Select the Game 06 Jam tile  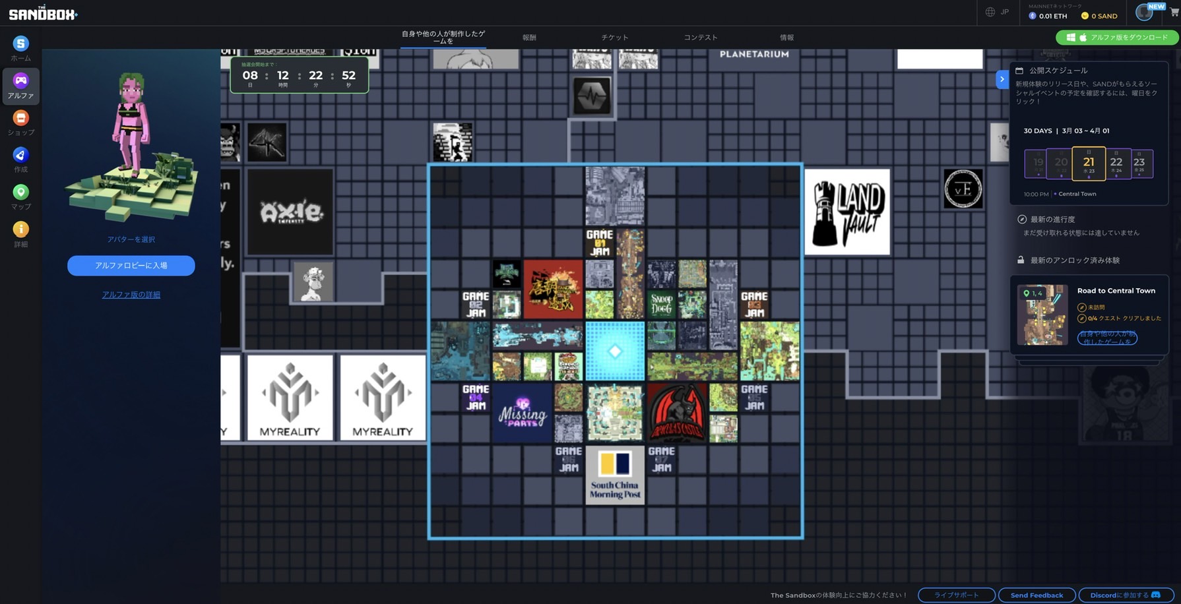click(569, 460)
